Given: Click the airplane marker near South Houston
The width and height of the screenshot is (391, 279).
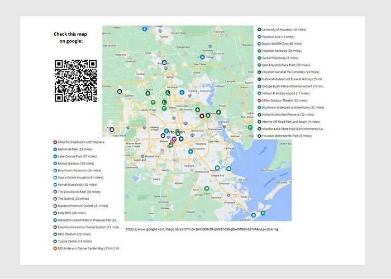Looking at the screenshot, I should coord(190,151).
